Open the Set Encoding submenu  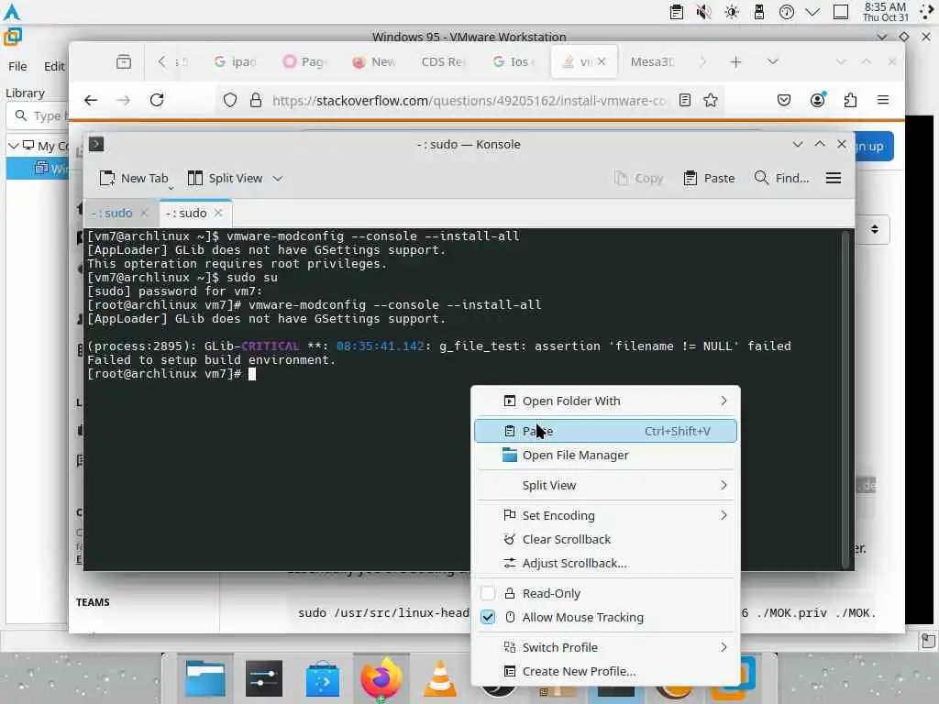[x=605, y=515]
